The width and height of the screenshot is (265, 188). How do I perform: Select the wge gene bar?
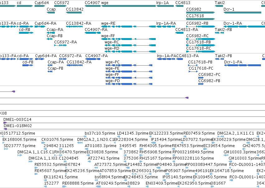(x=128, y=6)
